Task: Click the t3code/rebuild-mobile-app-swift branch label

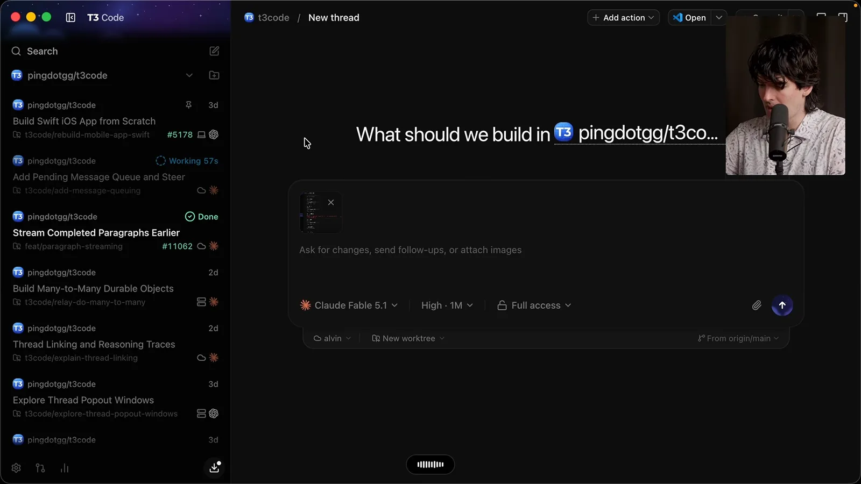Action: pos(87,135)
